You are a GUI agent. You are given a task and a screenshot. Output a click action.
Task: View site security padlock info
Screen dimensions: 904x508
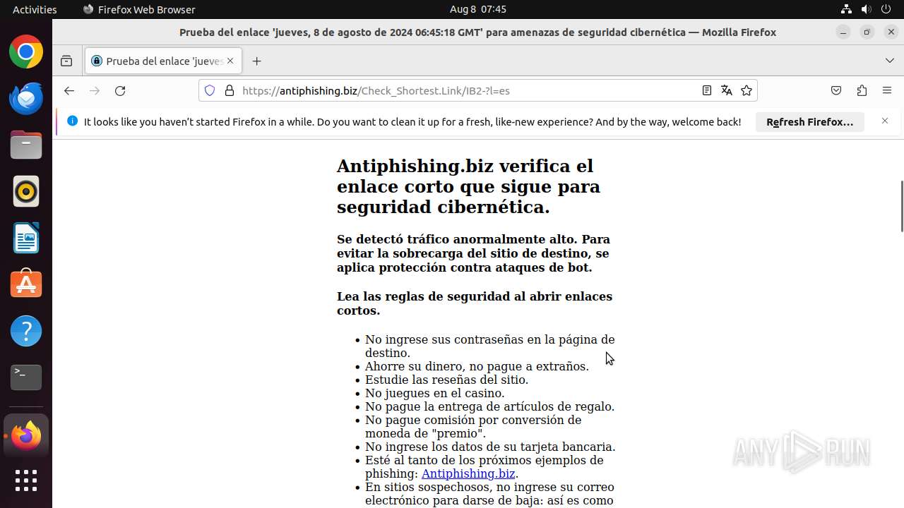[229, 90]
